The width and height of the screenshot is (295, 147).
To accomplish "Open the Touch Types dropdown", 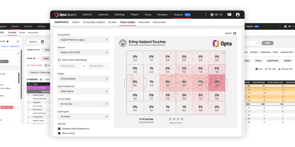I will 83,104.
